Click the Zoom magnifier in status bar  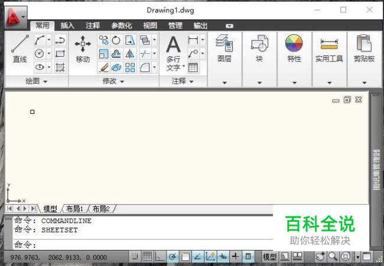(333, 256)
